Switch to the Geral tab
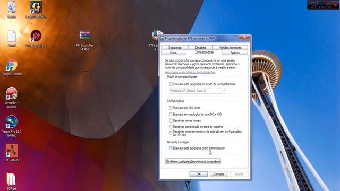This screenshot has width=340, height=191. [173, 53]
